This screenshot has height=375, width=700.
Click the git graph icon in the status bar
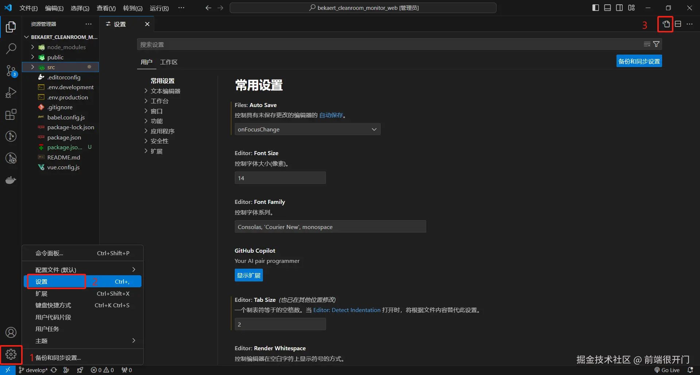pyautogui.click(x=66, y=370)
